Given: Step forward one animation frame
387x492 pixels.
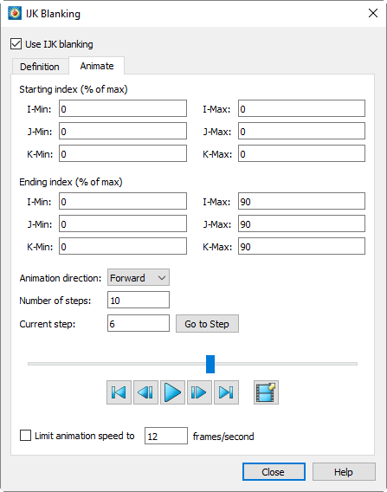Looking at the screenshot, I should (x=199, y=392).
